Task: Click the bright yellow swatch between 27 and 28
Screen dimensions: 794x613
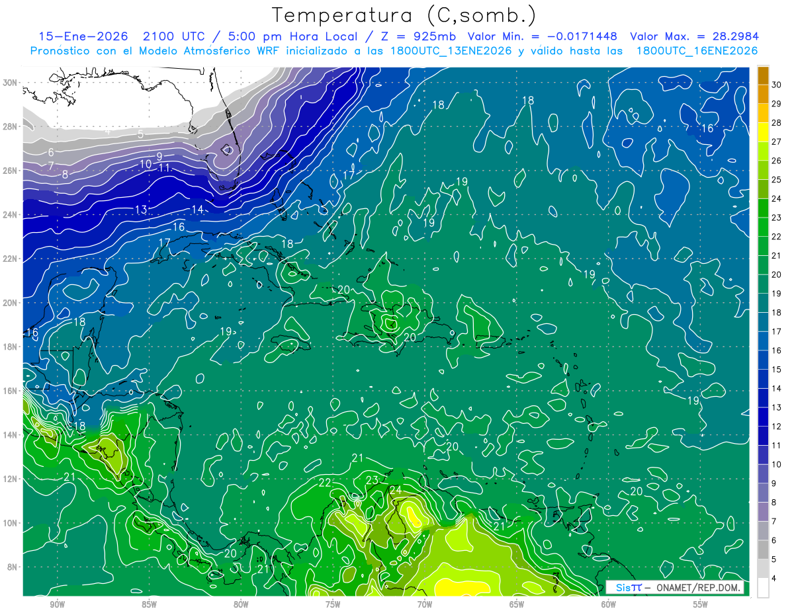Action: 763,132
